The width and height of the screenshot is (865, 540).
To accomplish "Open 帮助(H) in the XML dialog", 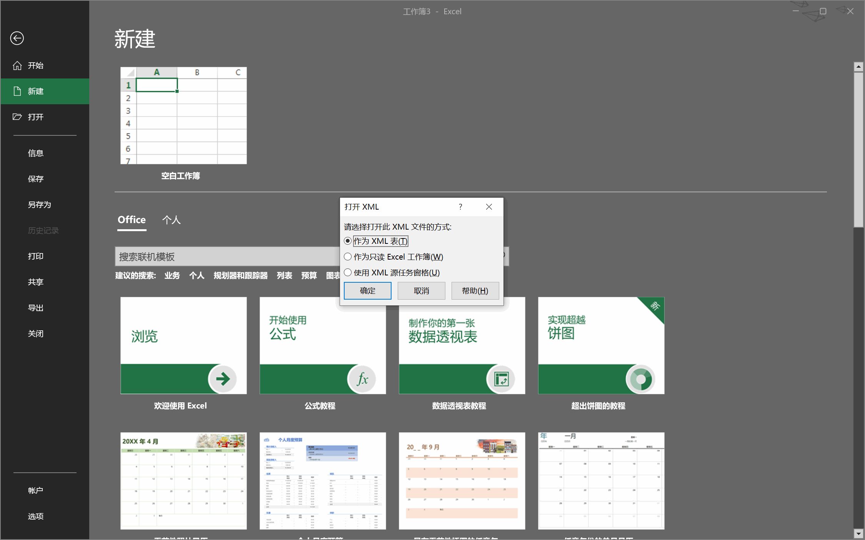I will point(475,291).
